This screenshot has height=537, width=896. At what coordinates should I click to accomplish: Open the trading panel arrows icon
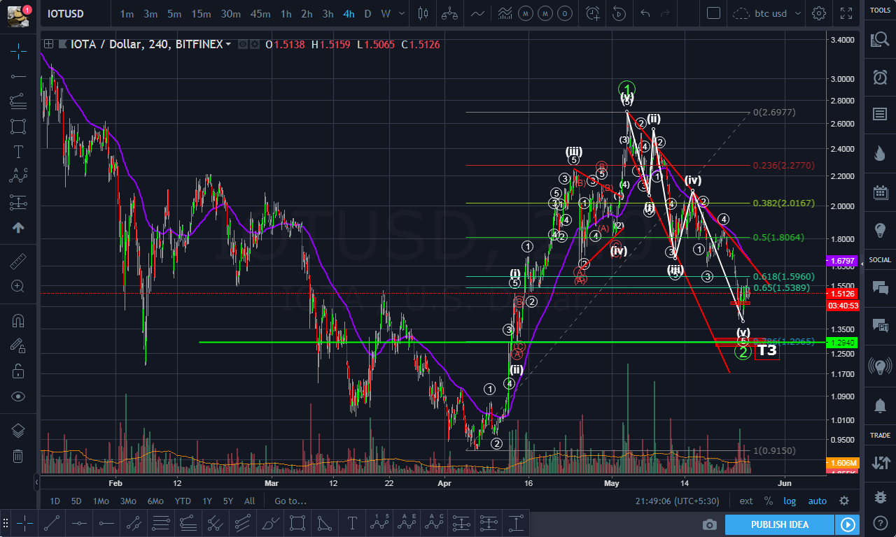pyautogui.click(x=880, y=462)
